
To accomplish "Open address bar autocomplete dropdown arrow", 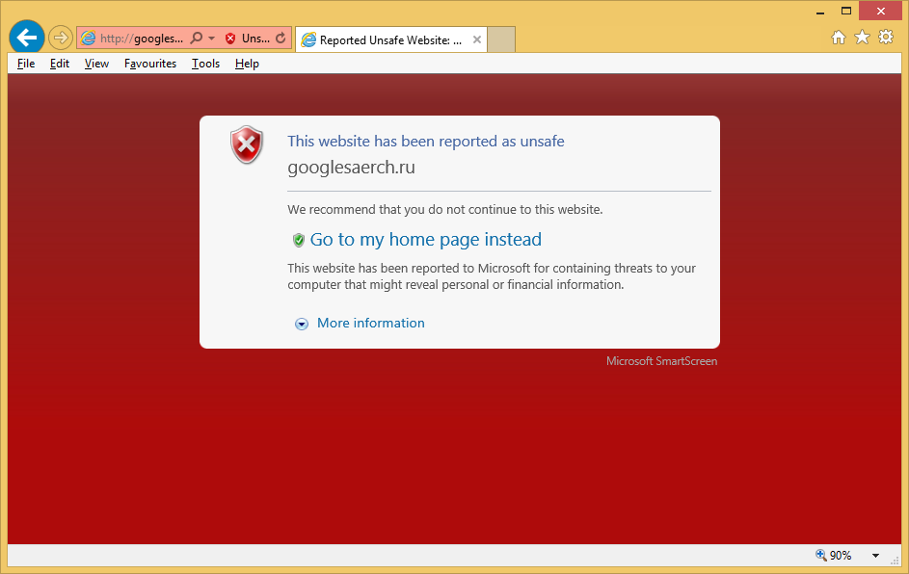I will coord(212,39).
